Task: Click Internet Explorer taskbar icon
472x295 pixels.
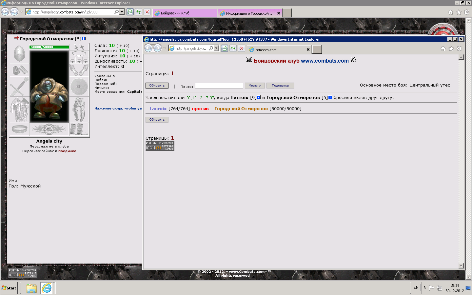Action: [47, 288]
